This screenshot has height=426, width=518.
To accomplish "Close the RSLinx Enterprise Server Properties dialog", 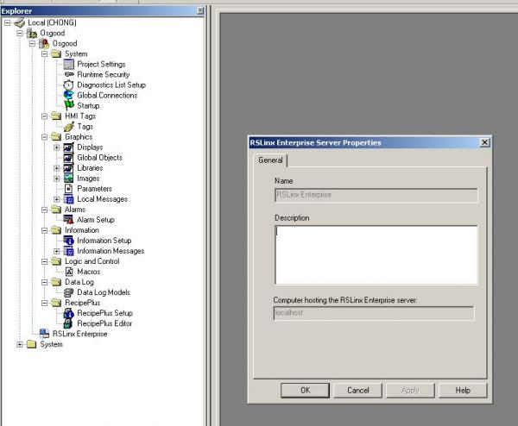I will (x=484, y=142).
